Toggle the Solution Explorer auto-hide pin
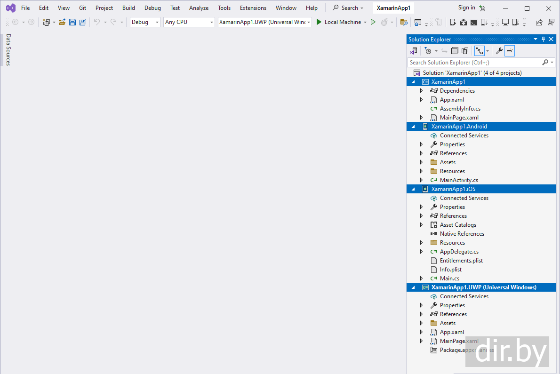This screenshot has width=560, height=374. [543, 39]
